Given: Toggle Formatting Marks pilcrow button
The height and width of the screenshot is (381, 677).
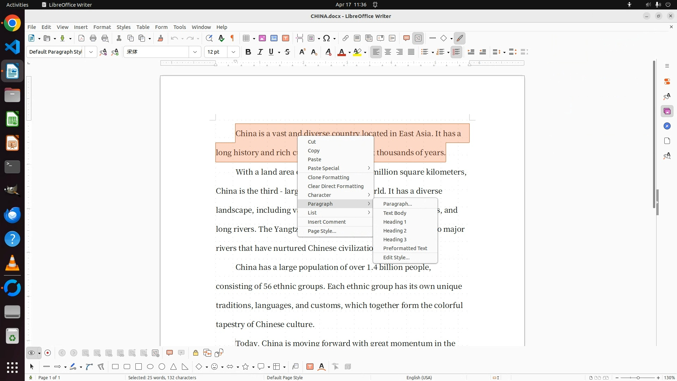Looking at the screenshot, I should pyautogui.click(x=232, y=38).
